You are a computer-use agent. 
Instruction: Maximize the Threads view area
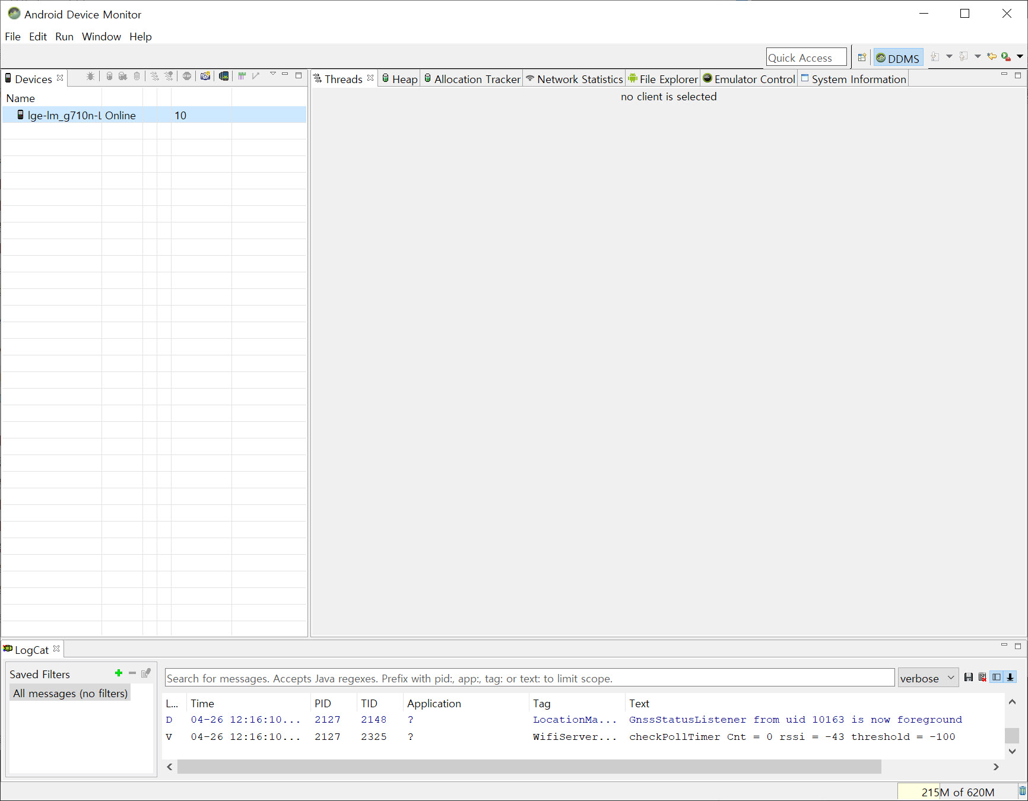coord(1018,75)
